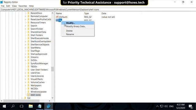
Task: Click the ShellExecuteHooks folder icon
Action: (28, 38)
